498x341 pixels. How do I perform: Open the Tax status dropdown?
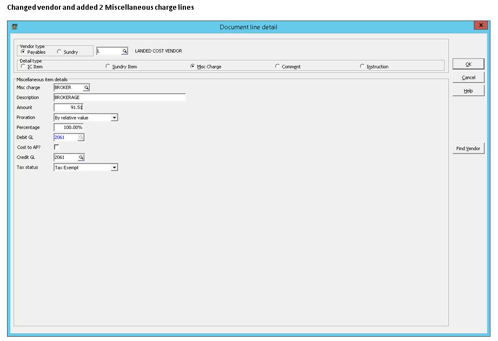(114, 168)
